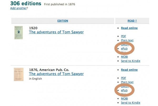Download MOBI of the 1920 edition
158x106 pixels.
pyautogui.click(x=125, y=57)
